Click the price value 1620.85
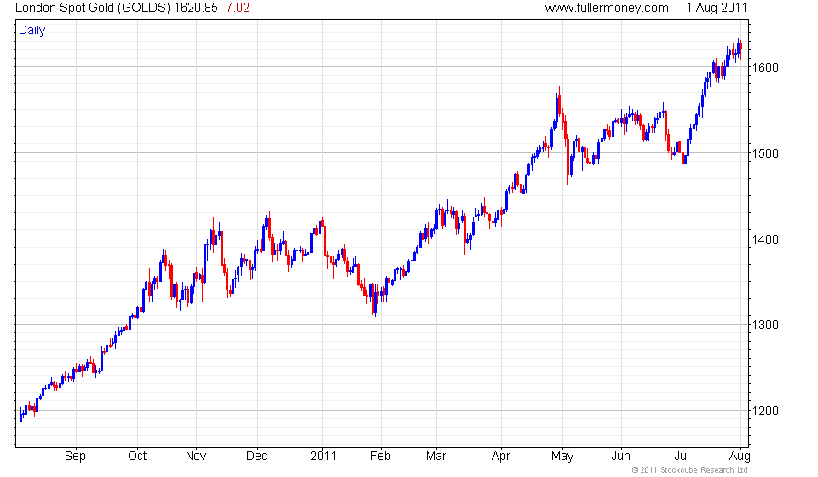 (x=196, y=8)
